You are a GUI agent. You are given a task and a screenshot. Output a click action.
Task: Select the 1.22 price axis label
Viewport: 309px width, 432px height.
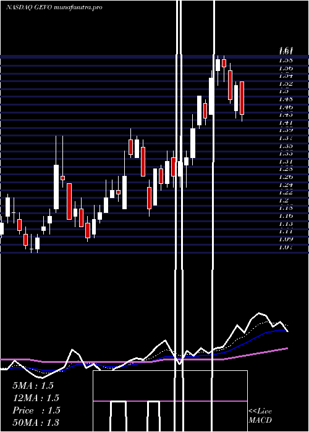pyautogui.click(x=286, y=193)
